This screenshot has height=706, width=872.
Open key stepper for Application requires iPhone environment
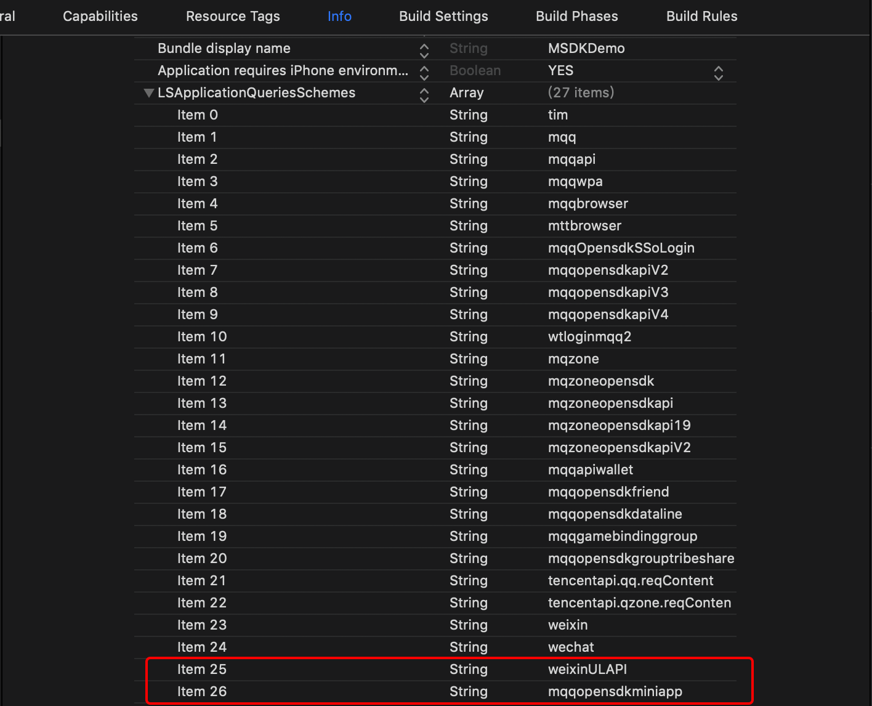point(424,73)
